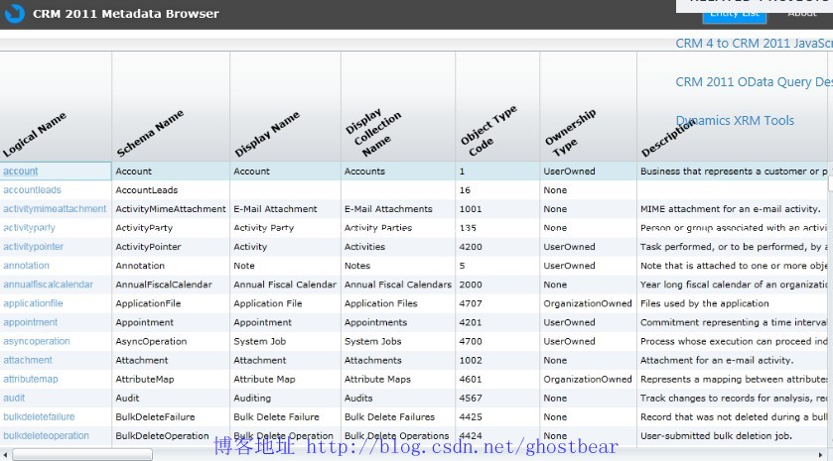Open the CRM 4 to CRM 2011 JavaScript link
The image size is (833, 461).
coord(754,43)
